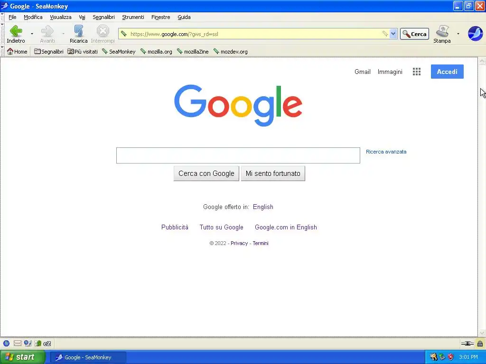The height and width of the screenshot is (364, 486).
Task: Open Google.com in English link
Action: click(286, 227)
